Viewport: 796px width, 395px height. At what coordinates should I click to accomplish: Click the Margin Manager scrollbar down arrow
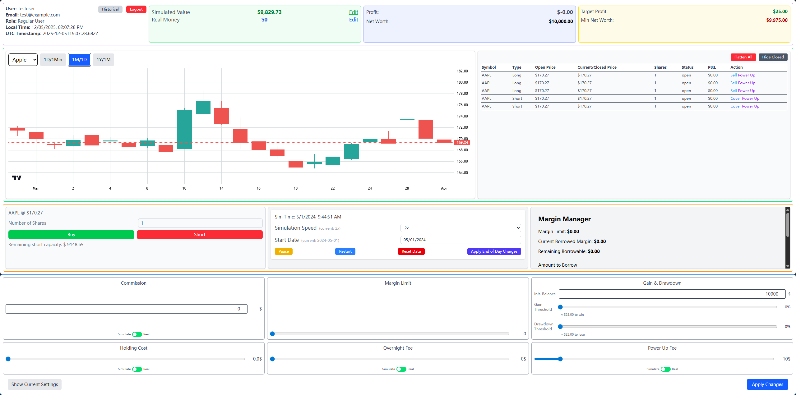pos(788,266)
